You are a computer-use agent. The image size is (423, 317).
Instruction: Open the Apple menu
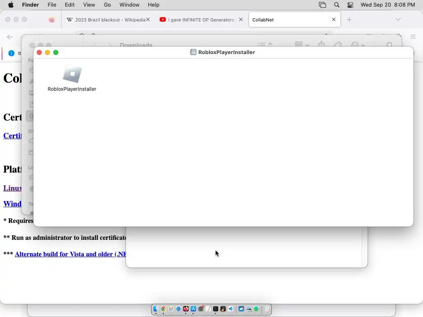(11, 5)
